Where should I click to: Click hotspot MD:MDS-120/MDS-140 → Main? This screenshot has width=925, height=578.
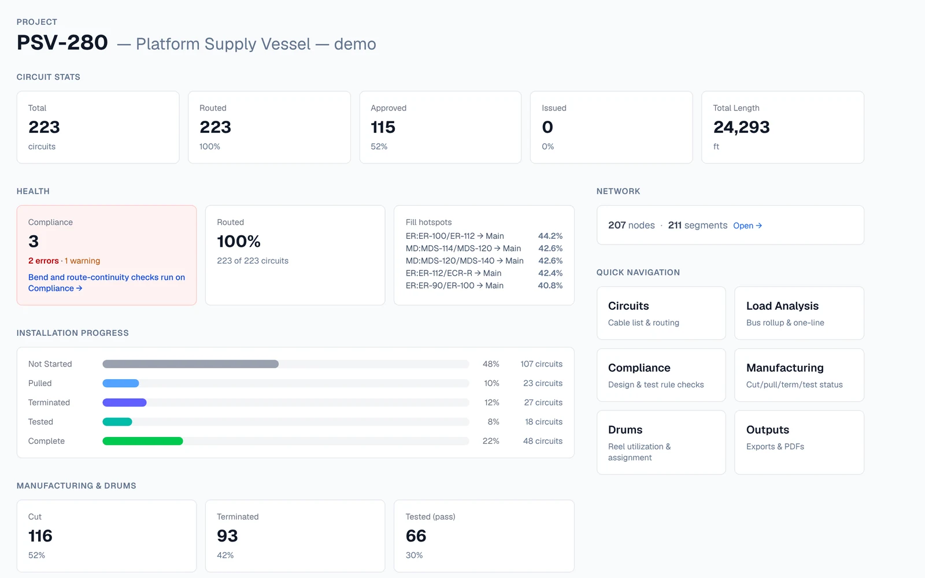484,261
